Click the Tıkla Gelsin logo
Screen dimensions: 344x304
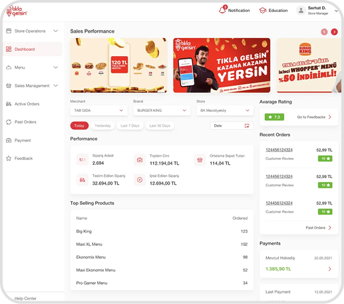click(17, 11)
